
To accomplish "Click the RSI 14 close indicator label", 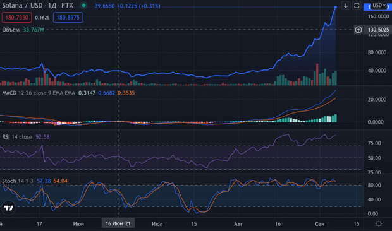I will coord(17,137).
